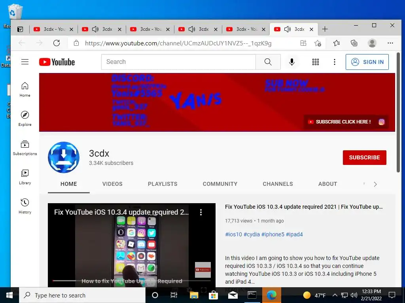Click the search magnifier button
This screenshot has height=303, width=405.
268,62
